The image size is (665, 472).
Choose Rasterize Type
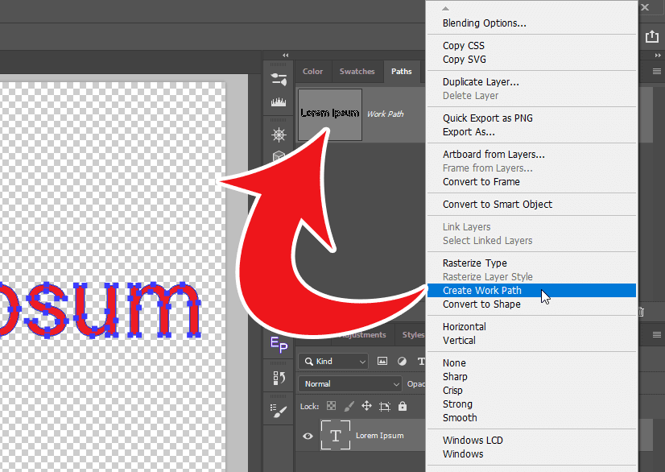pyautogui.click(x=531, y=263)
